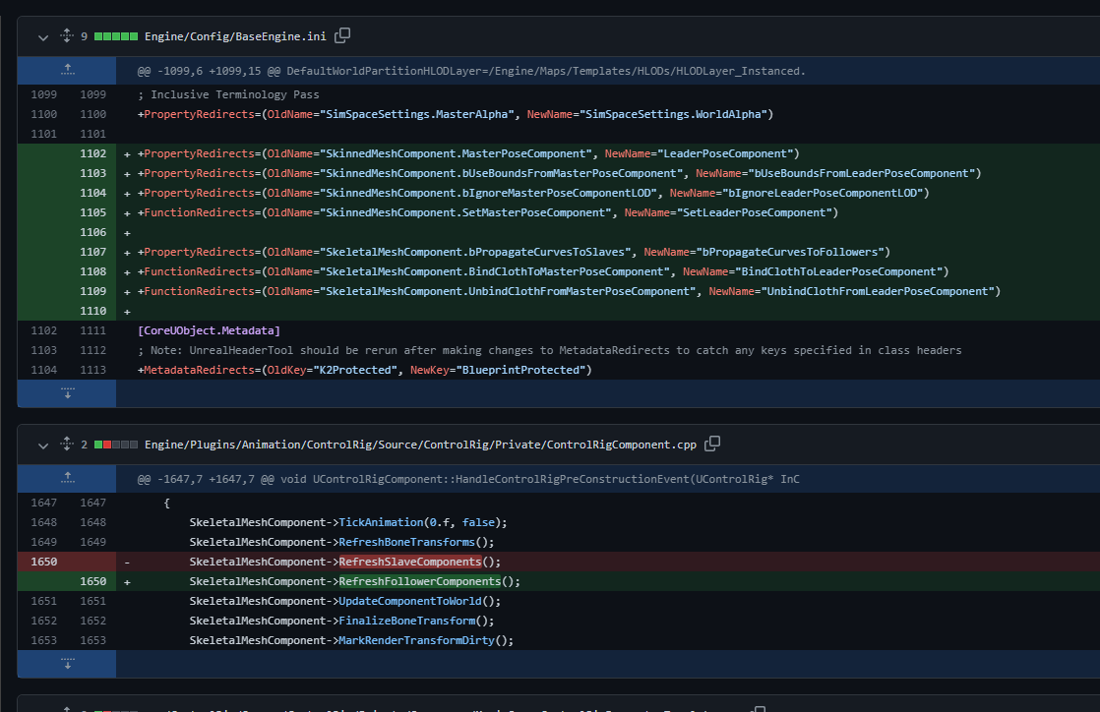The height and width of the screenshot is (712, 1100).
Task: Expand lines below the ControlRigComponent.cpp hunk
Action: click(x=67, y=663)
